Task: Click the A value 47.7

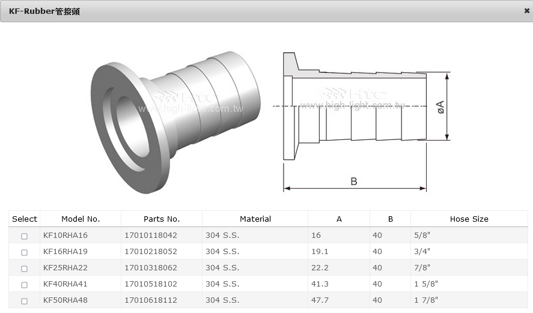Action: click(x=320, y=300)
